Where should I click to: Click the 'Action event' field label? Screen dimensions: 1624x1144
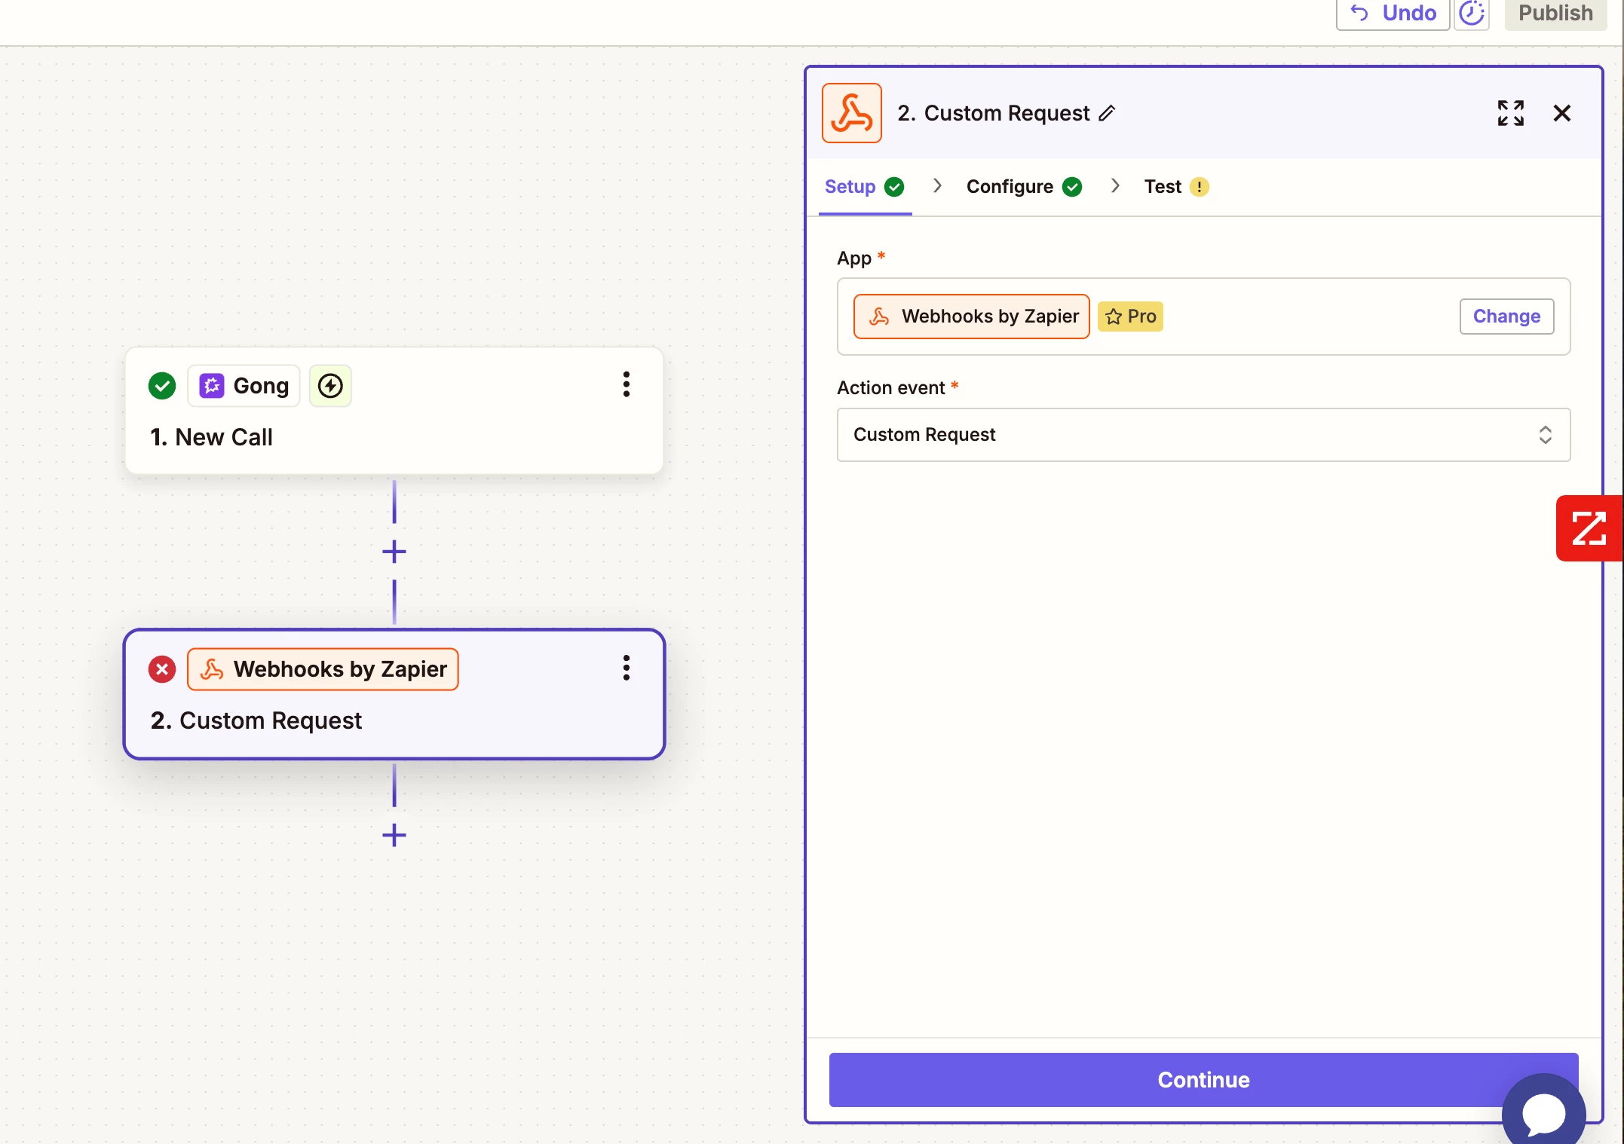[x=890, y=387]
